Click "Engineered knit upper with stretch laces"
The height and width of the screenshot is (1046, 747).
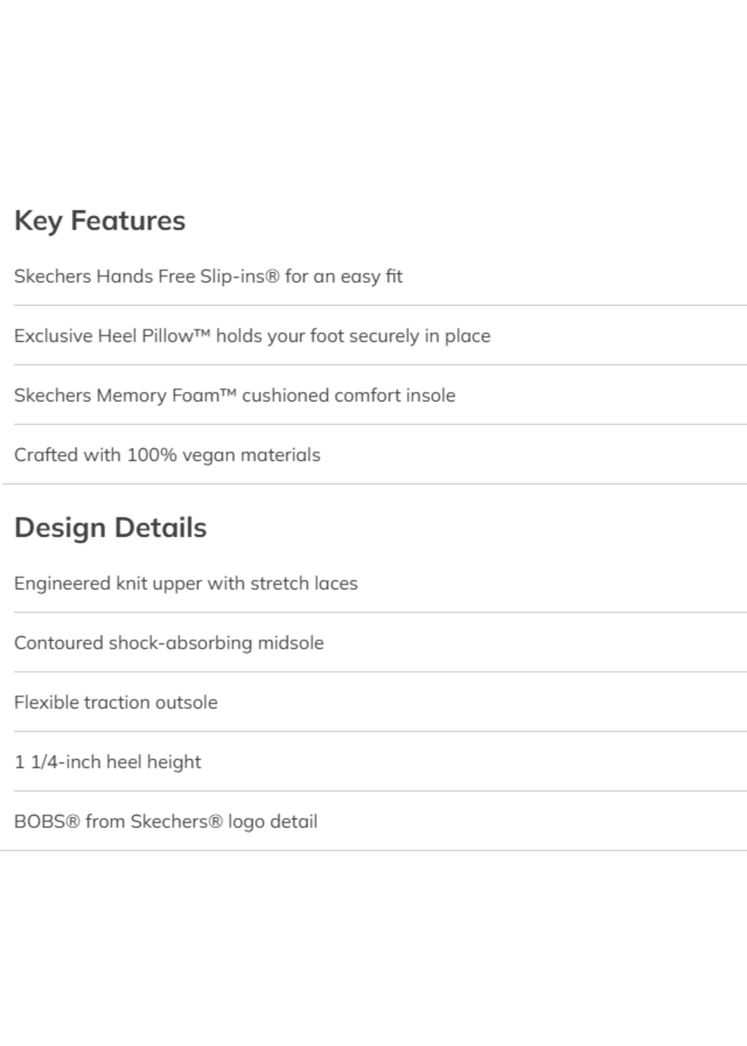pyautogui.click(x=186, y=583)
